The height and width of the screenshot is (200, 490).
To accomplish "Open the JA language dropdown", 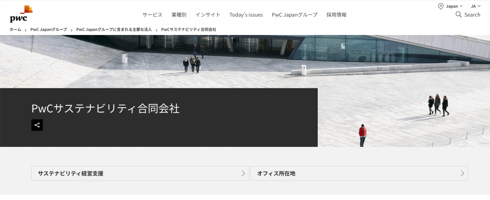I will tap(476, 6).
